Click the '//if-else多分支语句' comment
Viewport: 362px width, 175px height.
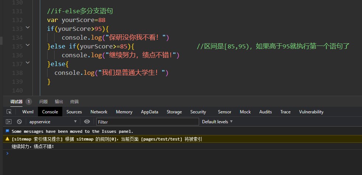pos(80,11)
